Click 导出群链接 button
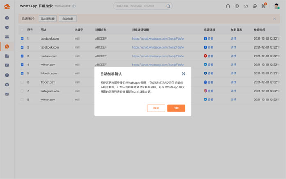 [48, 19]
